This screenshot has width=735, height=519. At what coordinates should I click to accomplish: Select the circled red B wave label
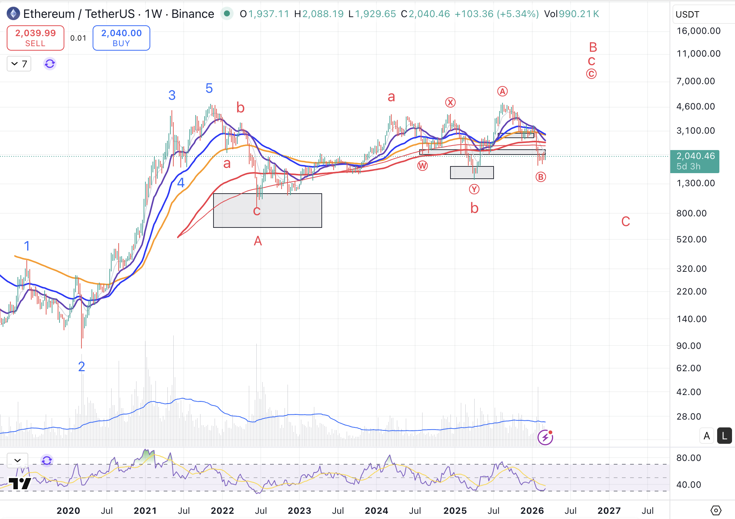[x=540, y=177]
